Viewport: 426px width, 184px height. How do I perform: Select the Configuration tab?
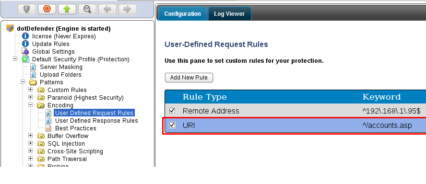pos(182,14)
